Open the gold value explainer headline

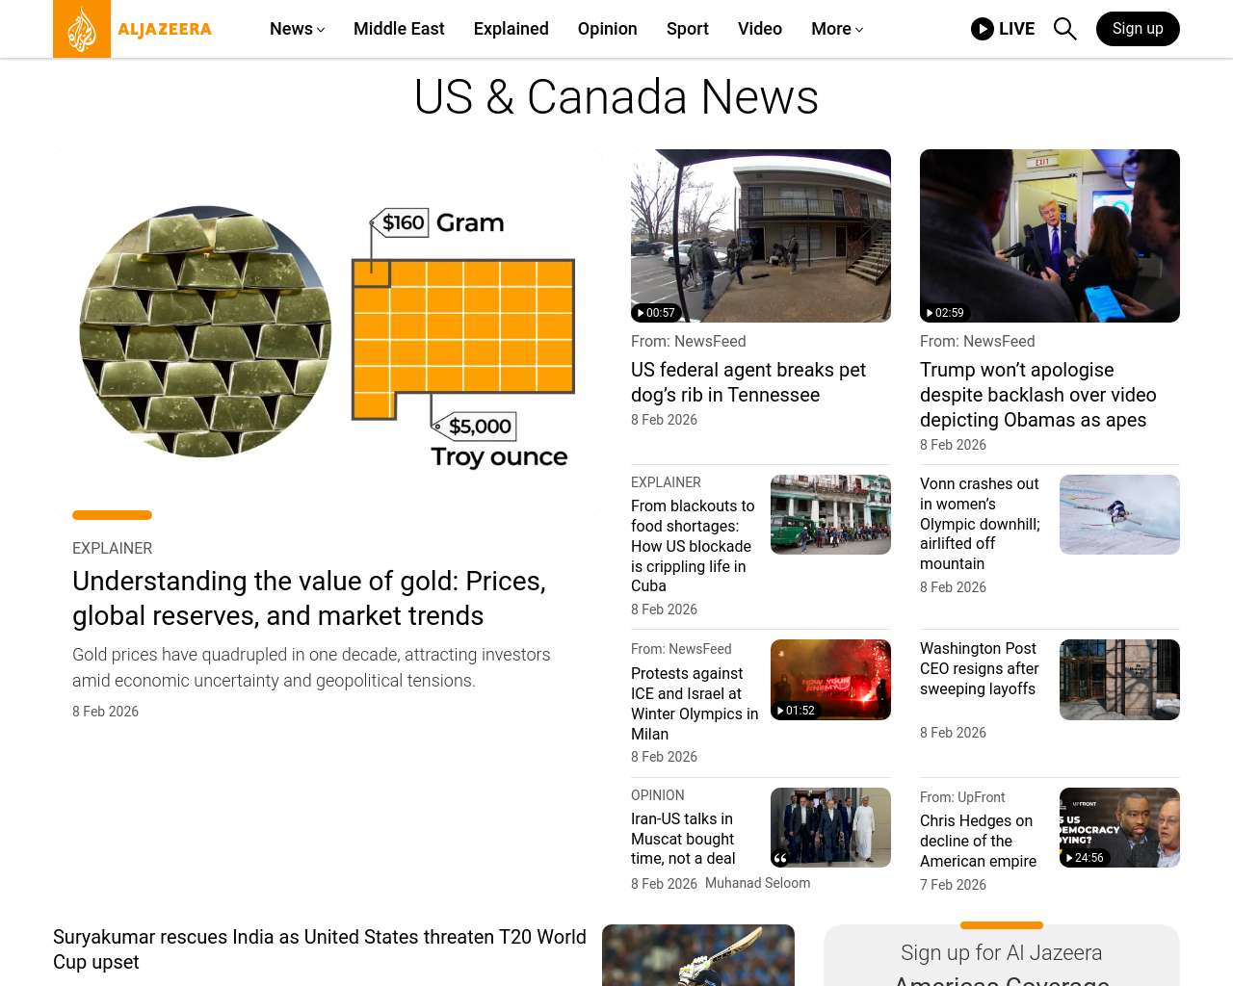308,598
